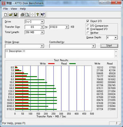Select the Neither radio button
Viewport: 123px width, 127px height.
tap(88, 33)
